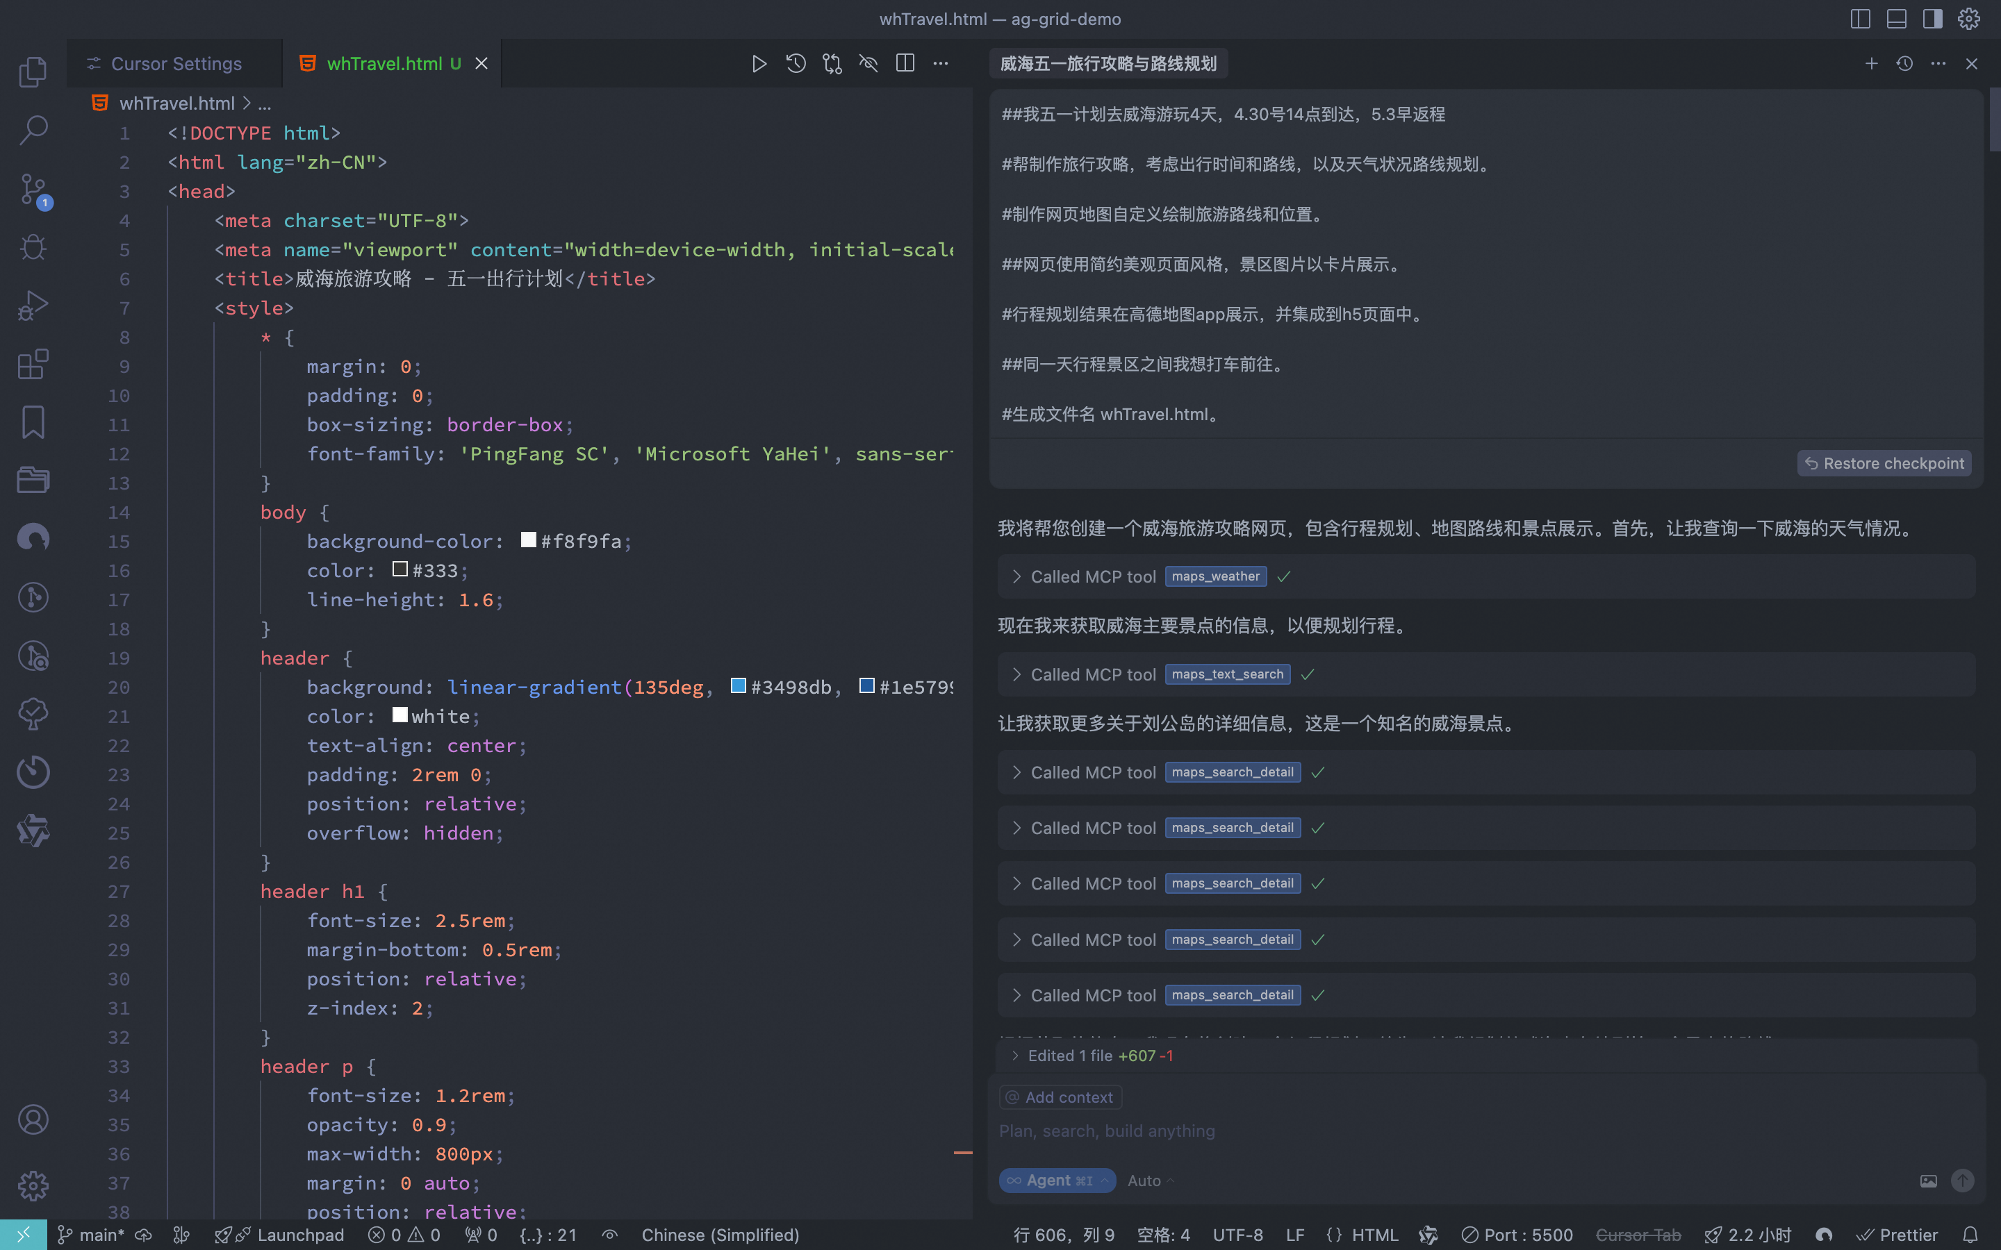Toggle Prettier formatter status

(1897, 1235)
